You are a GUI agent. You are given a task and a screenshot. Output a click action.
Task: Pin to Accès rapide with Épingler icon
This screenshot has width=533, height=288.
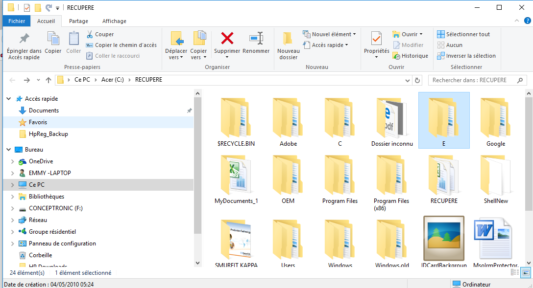pyautogui.click(x=24, y=38)
